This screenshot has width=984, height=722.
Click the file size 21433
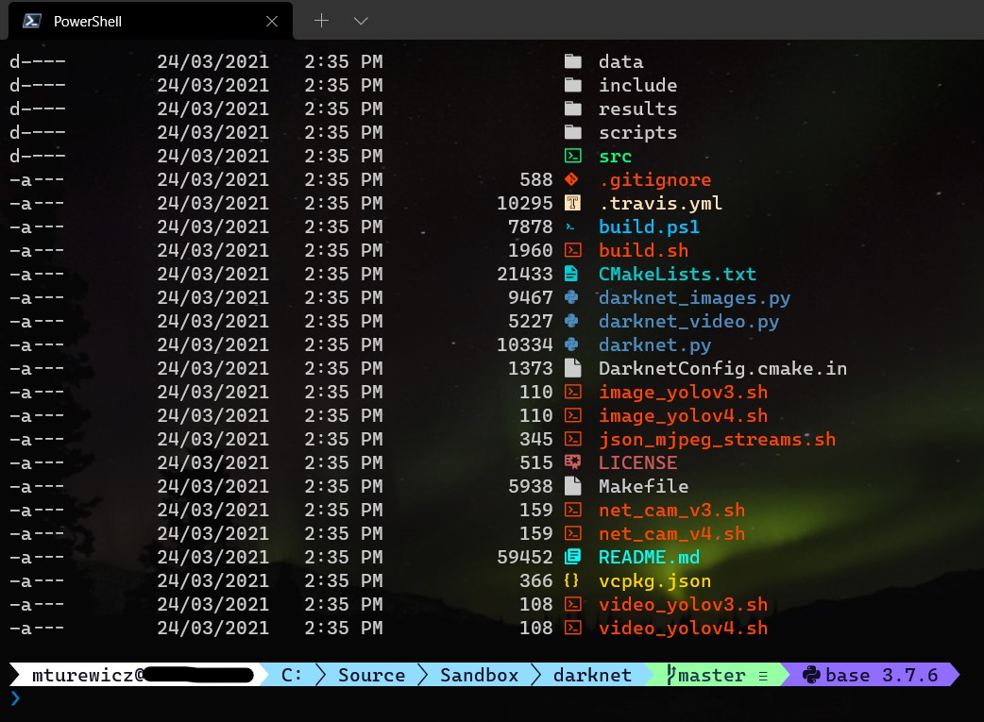(x=525, y=274)
